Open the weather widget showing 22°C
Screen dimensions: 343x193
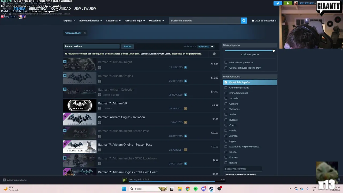coord(11,189)
